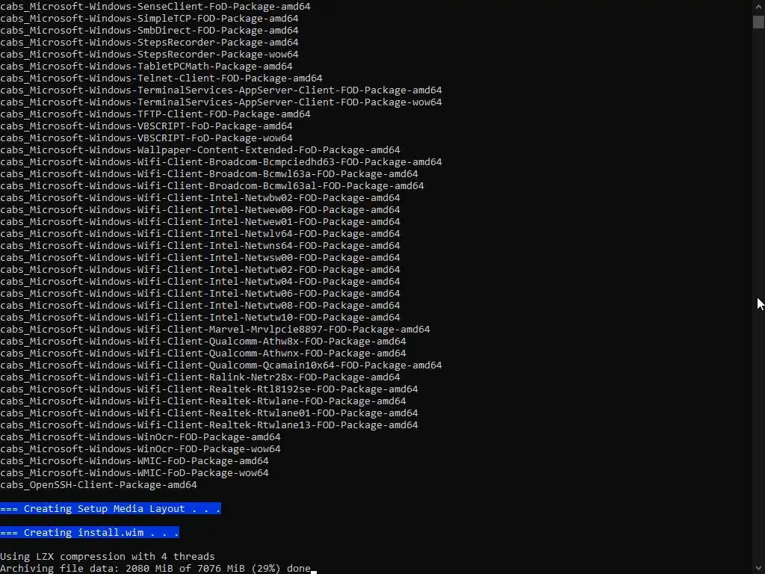Image resolution: width=765 pixels, height=574 pixels.
Task: Click the Intel-Netwsw00 package line
Action: pyautogui.click(x=200, y=258)
